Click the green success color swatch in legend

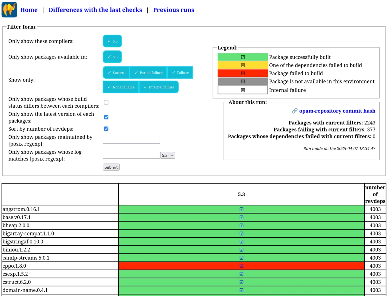pos(242,57)
